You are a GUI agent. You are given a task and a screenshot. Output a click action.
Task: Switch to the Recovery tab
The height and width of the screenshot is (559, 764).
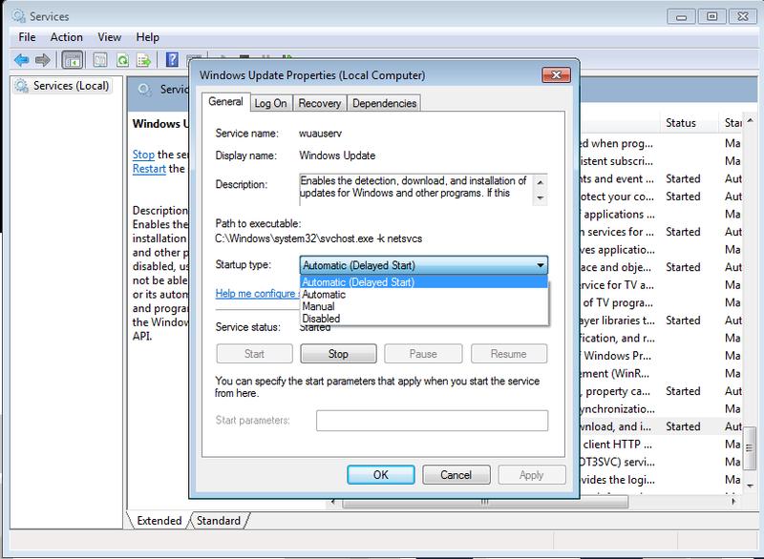(320, 103)
